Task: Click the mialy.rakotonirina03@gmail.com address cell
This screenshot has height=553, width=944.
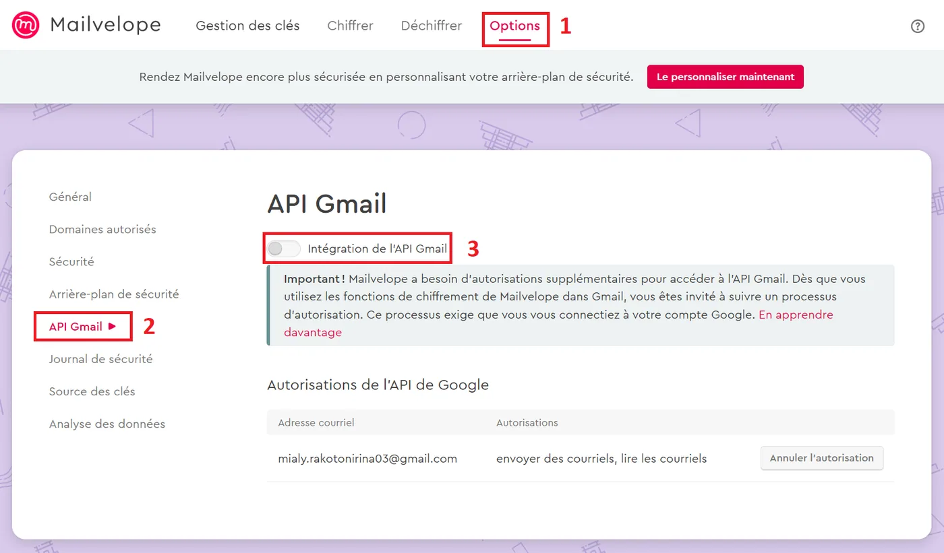Action: (367, 459)
